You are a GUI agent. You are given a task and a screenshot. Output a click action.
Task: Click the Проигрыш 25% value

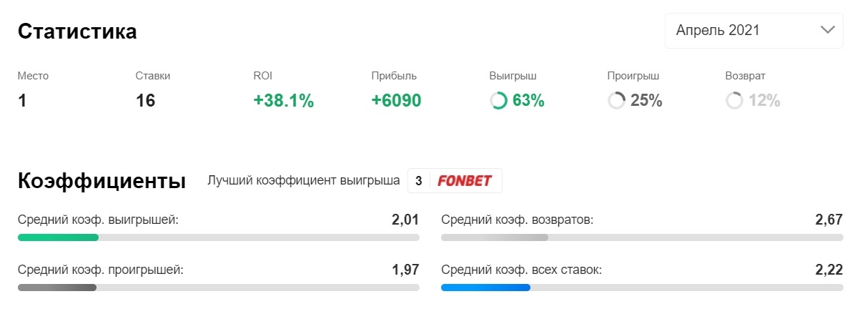[646, 101]
